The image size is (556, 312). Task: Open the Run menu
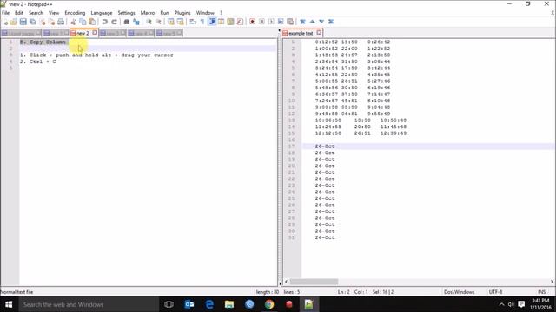pos(164,13)
